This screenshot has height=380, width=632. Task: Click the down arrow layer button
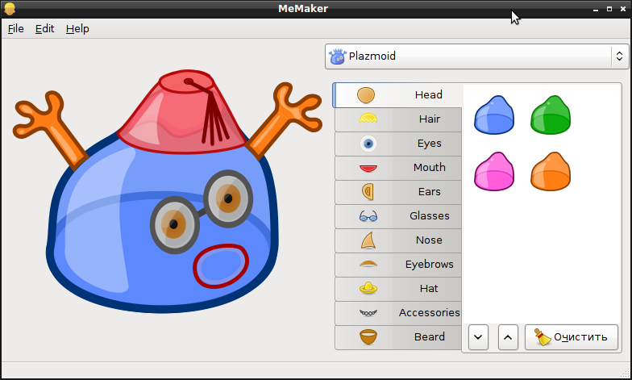click(479, 337)
